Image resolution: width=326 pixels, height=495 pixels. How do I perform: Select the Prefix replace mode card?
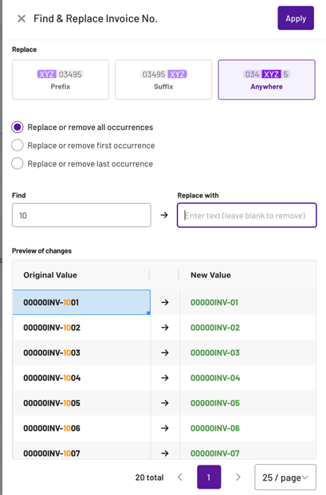pos(61,80)
